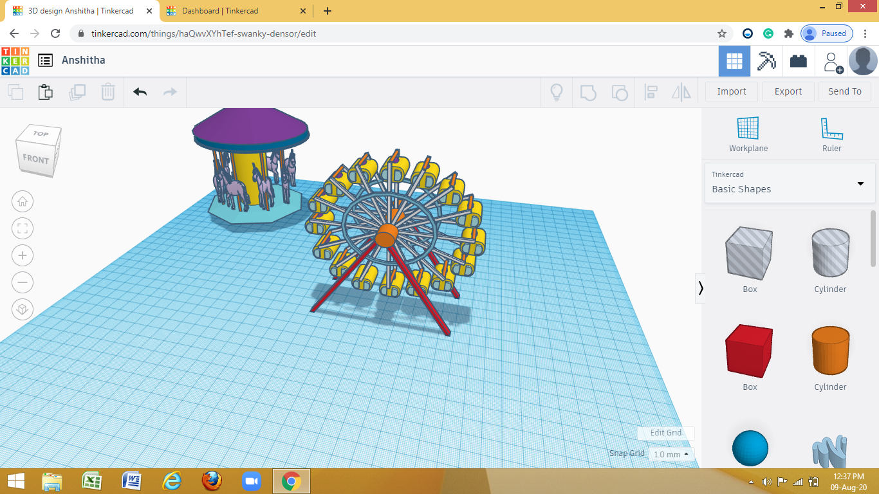The image size is (879, 494).
Task: Reload the page
Action: [x=55, y=33]
